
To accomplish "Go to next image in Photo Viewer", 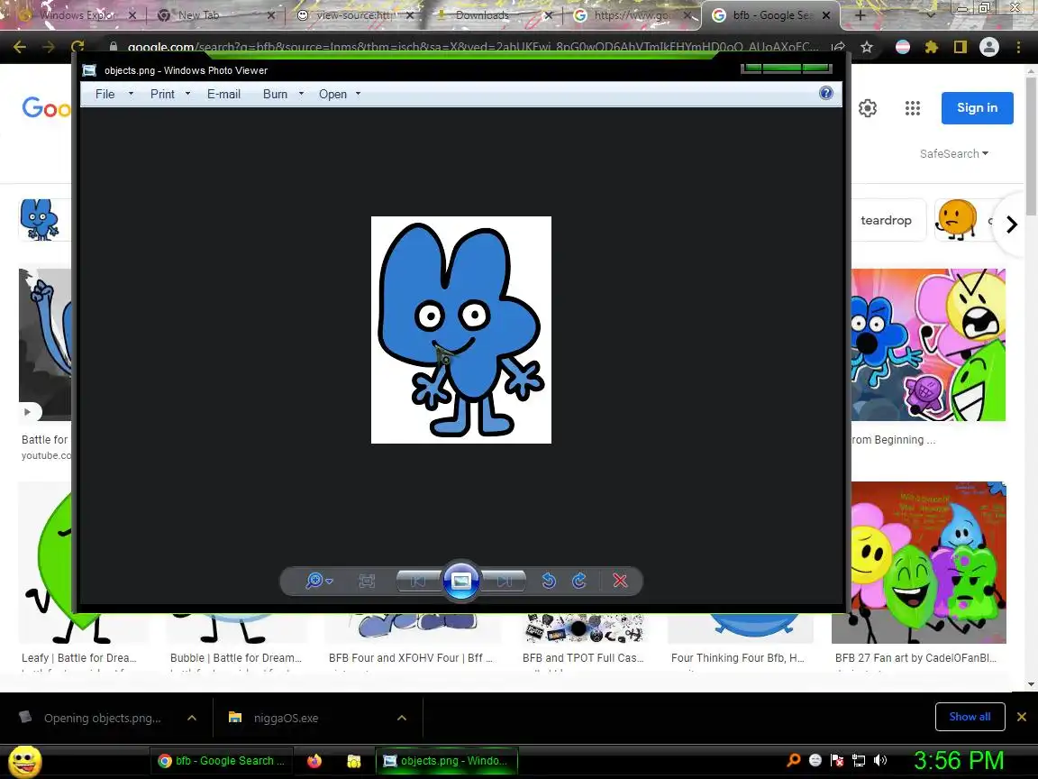I will pos(505,581).
